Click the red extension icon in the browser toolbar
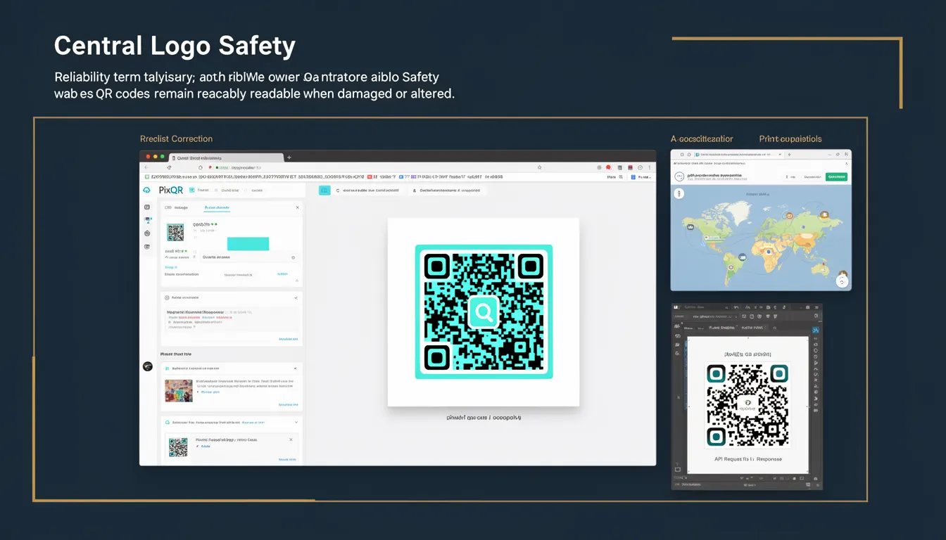 click(608, 167)
